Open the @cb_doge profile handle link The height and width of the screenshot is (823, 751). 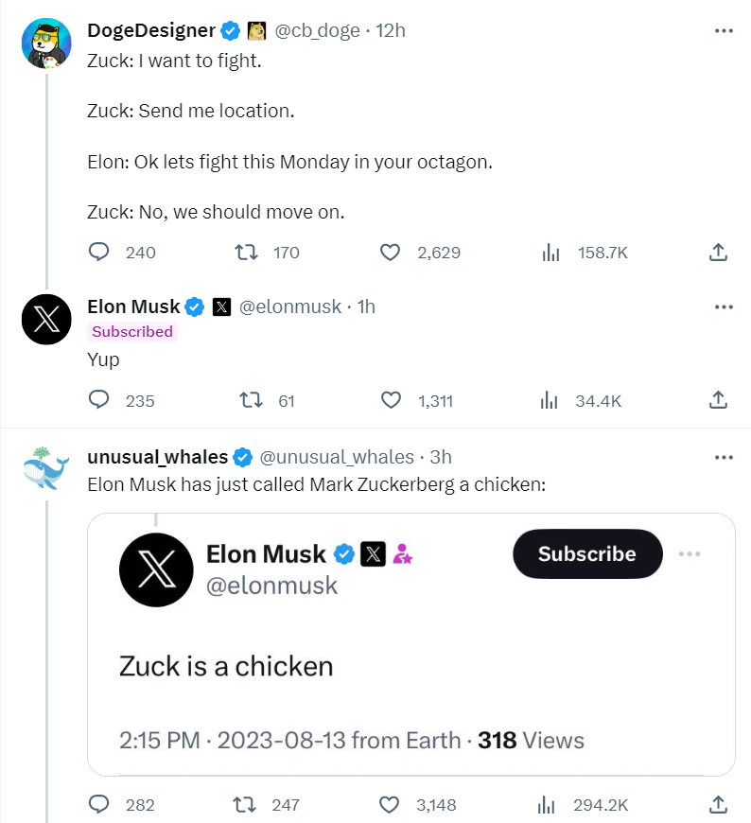tap(317, 31)
